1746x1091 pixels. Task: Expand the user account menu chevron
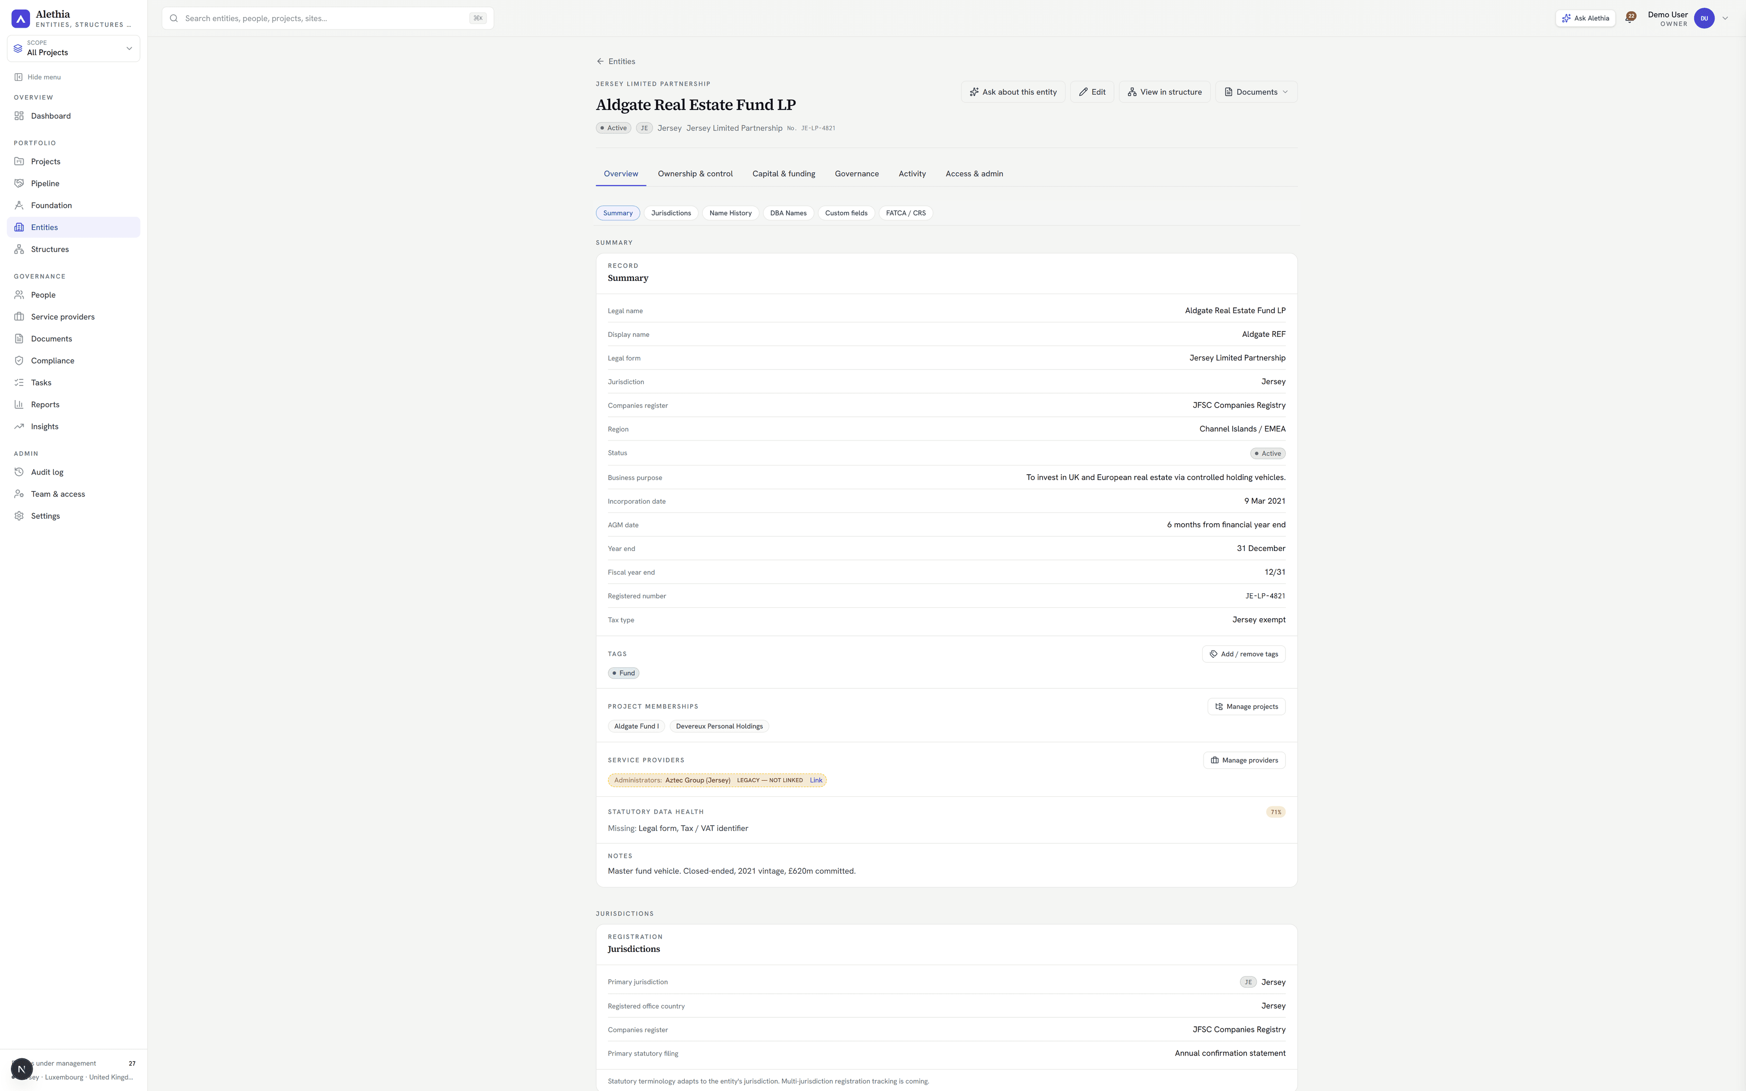pyautogui.click(x=1725, y=18)
